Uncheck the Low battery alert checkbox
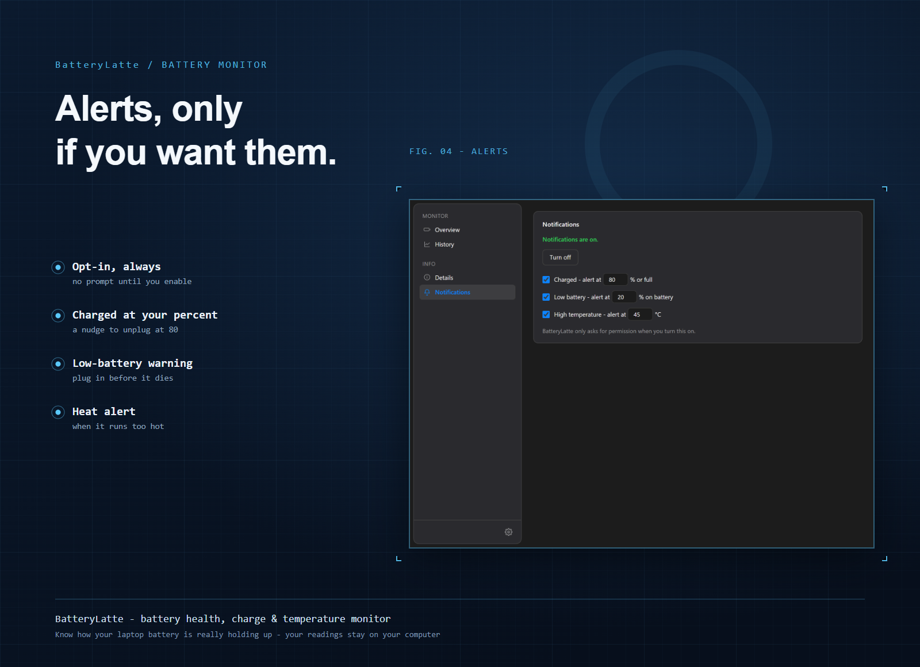This screenshot has height=667, width=920. [x=546, y=297]
